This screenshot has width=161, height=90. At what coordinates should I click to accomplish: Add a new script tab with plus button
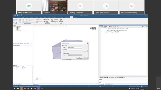point(124,77)
